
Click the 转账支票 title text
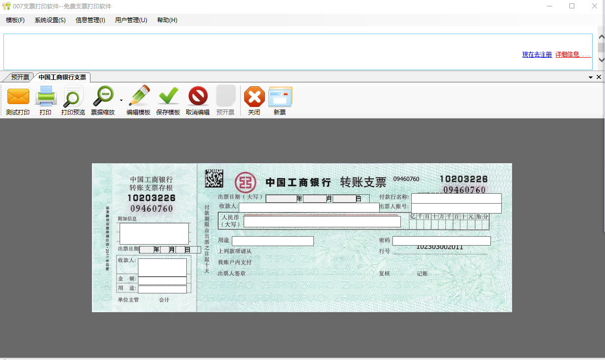(363, 182)
